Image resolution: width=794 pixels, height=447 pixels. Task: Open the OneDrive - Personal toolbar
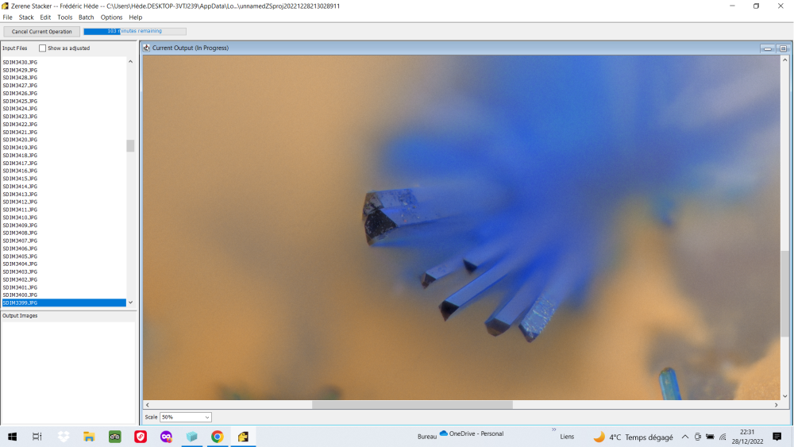tap(472, 434)
